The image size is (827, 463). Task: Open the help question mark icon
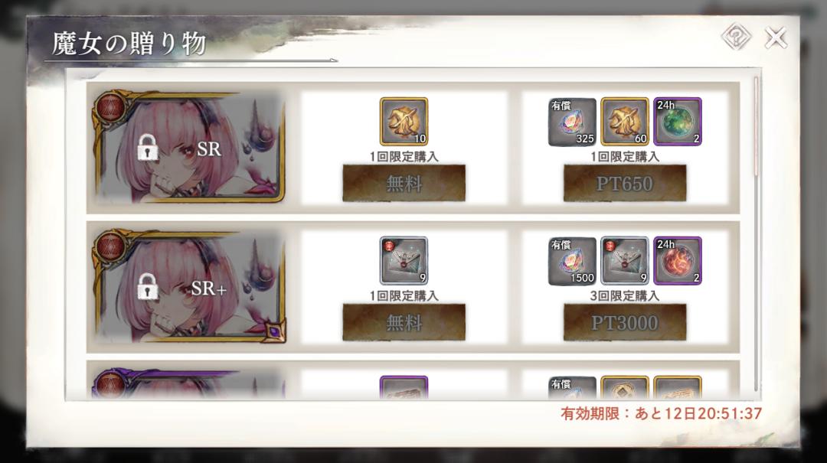pos(737,37)
